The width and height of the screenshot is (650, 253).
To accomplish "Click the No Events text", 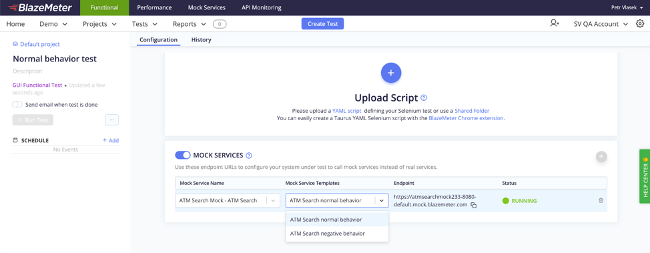I will pos(65,150).
